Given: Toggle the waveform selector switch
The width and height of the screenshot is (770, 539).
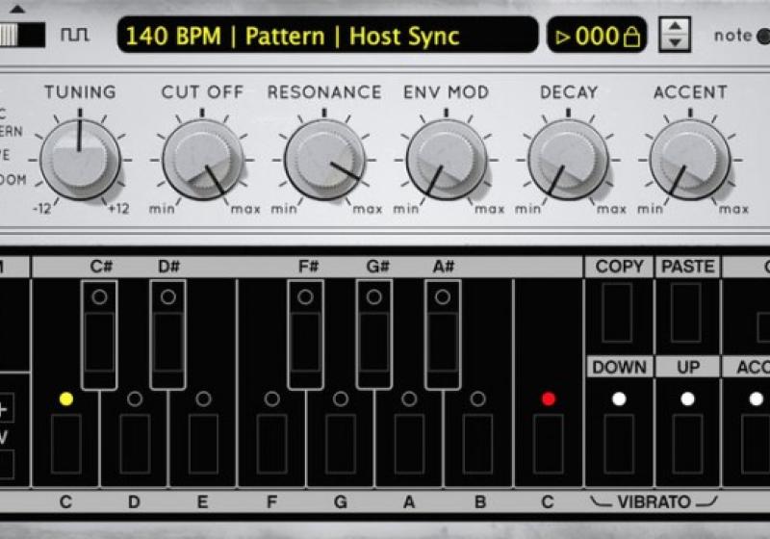Looking at the screenshot, I should pos(22,35).
